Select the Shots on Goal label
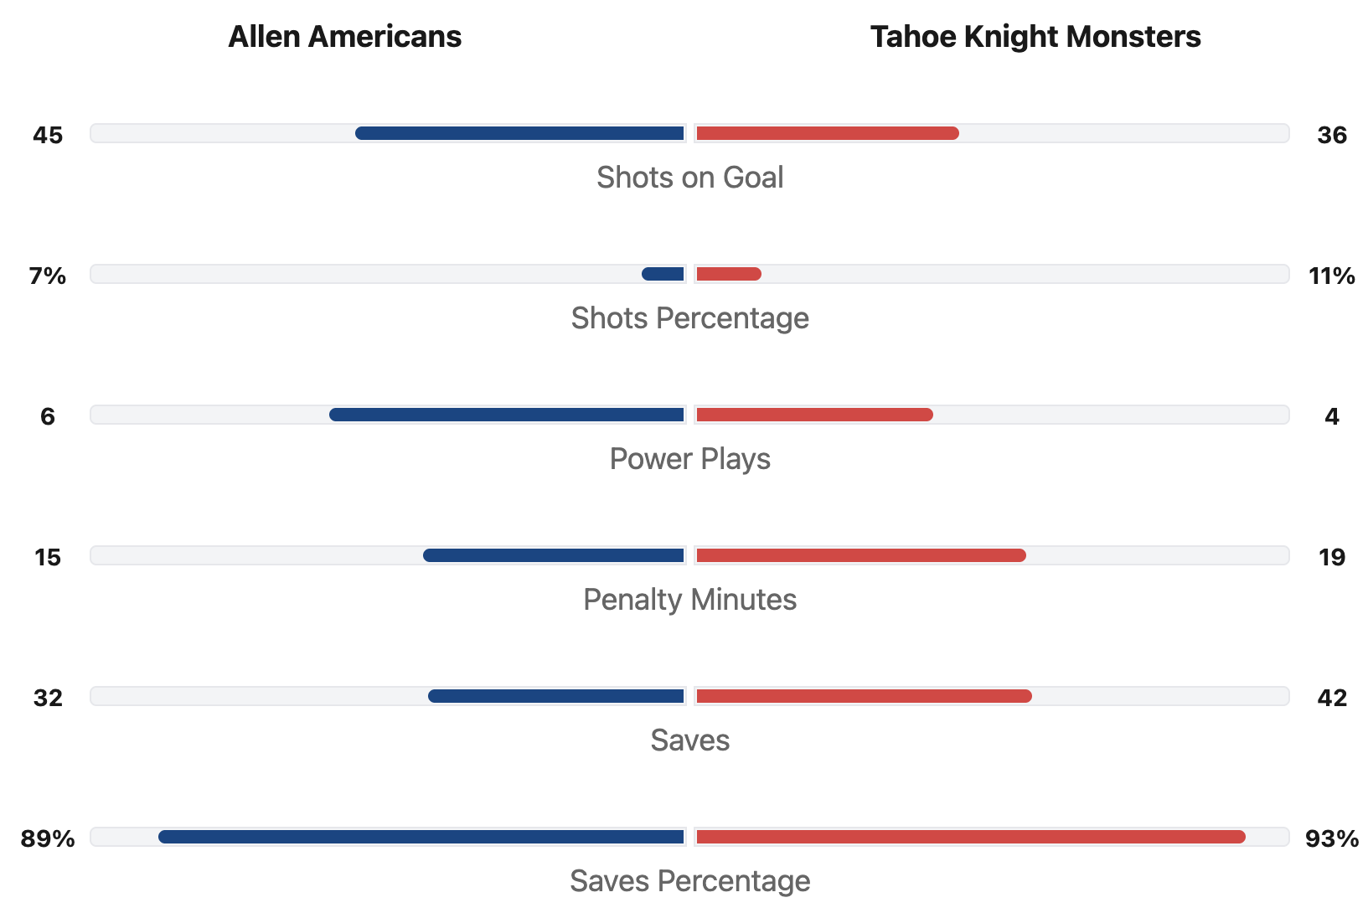 689,178
